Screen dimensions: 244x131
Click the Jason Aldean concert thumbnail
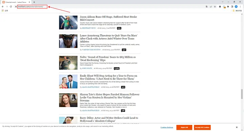tap(68, 23)
